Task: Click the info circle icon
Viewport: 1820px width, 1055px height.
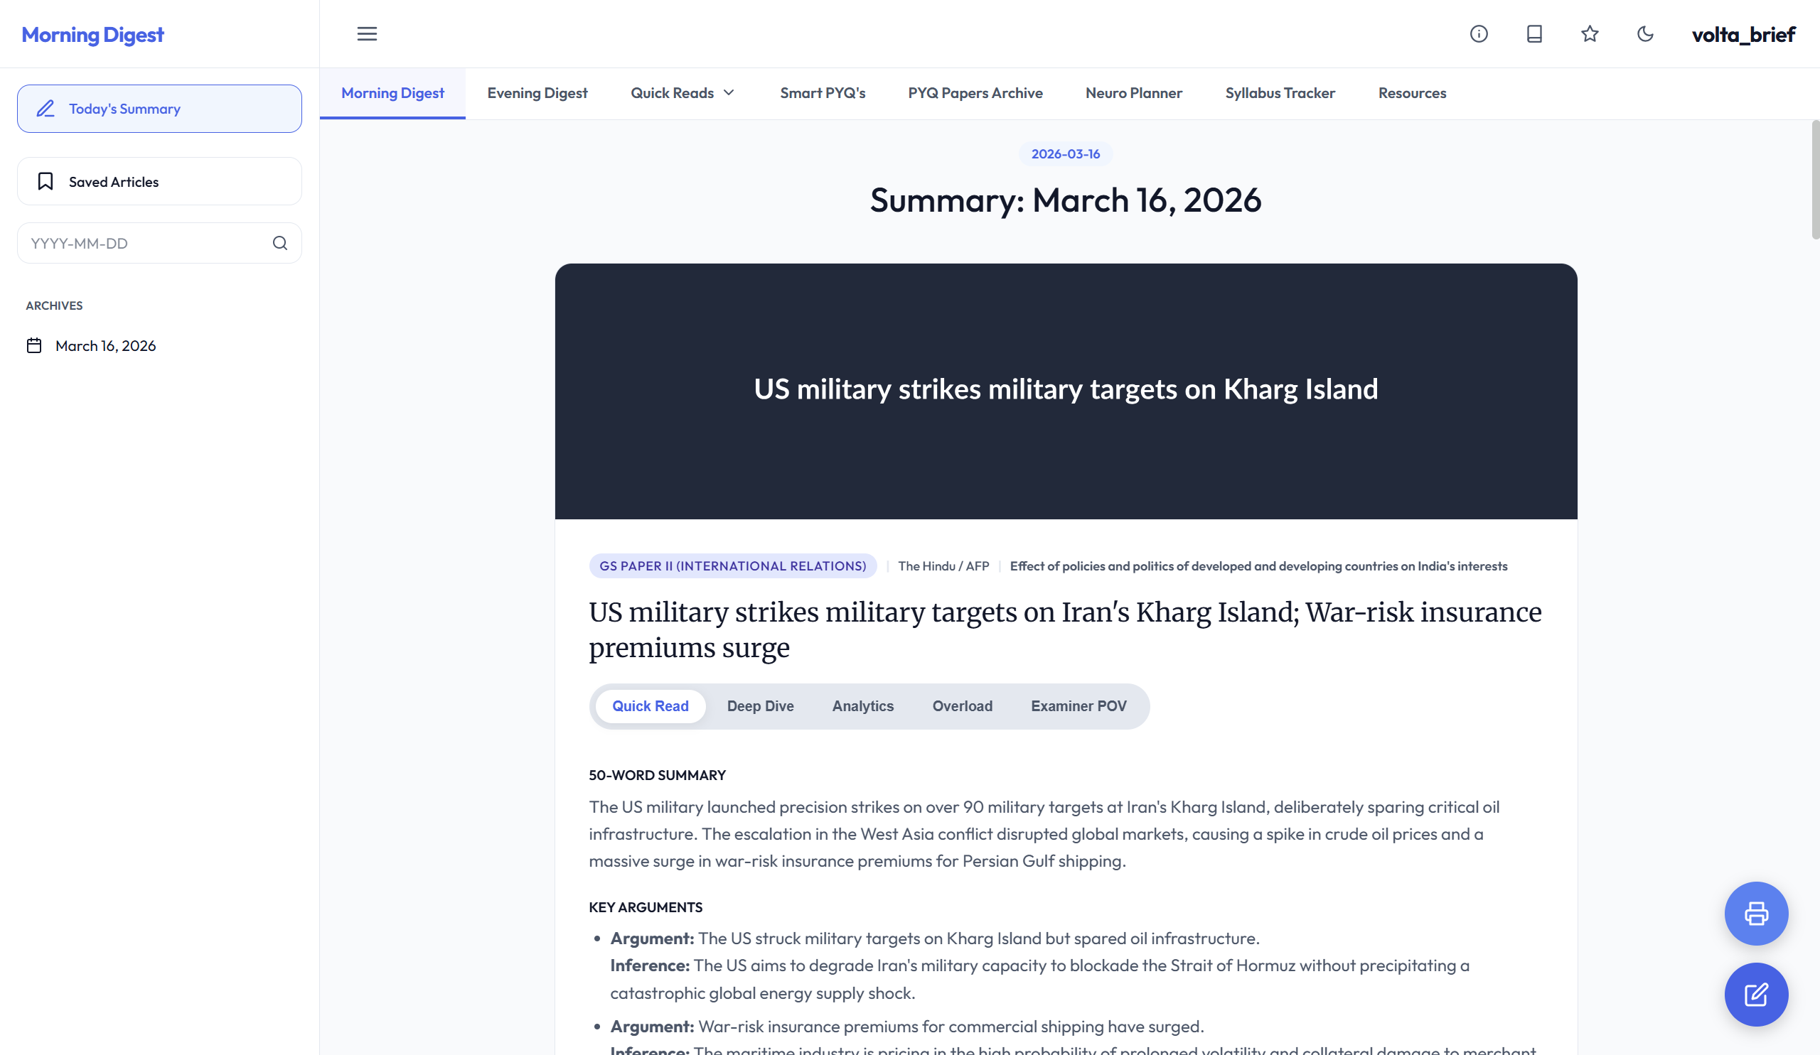Action: (x=1478, y=34)
